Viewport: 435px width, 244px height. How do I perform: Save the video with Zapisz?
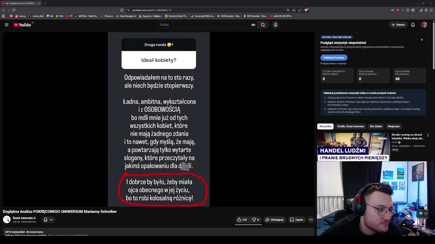[296, 220]
